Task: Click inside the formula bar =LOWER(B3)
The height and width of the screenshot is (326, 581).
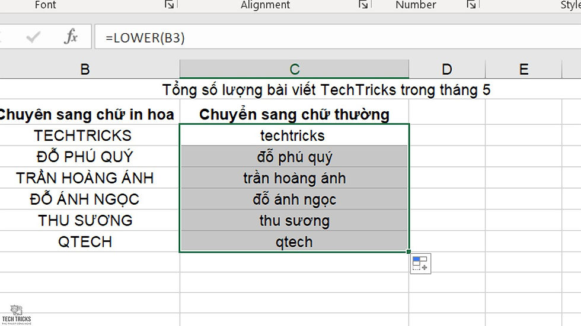Action: (337, 37)
